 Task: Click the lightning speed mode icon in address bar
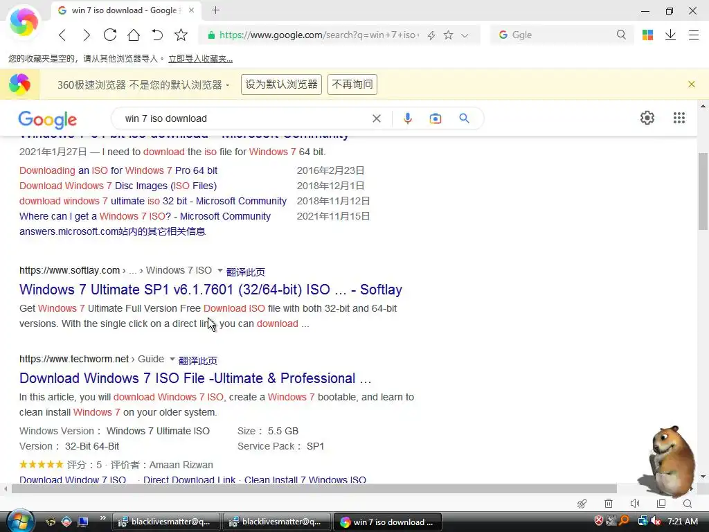coord(431,35)
